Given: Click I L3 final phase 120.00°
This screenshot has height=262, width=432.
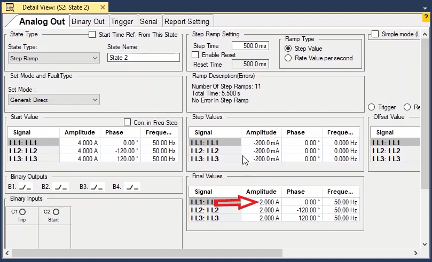Looking at the screenshot, I should (302, 218).
